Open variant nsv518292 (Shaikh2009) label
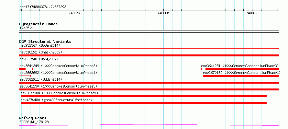Viewport: 288px width, 129px height. click(x=41, y=52)
